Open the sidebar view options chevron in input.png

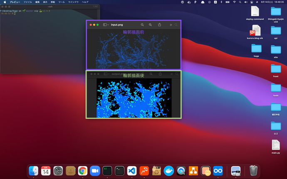(x=108, y=25)
